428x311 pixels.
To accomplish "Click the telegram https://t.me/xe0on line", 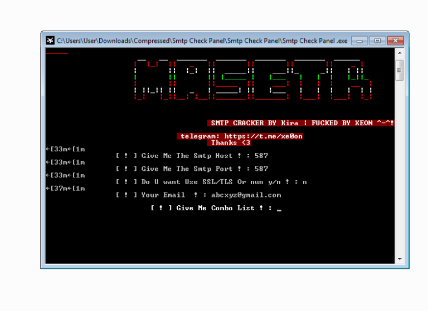I will click(x=241, y=136).
